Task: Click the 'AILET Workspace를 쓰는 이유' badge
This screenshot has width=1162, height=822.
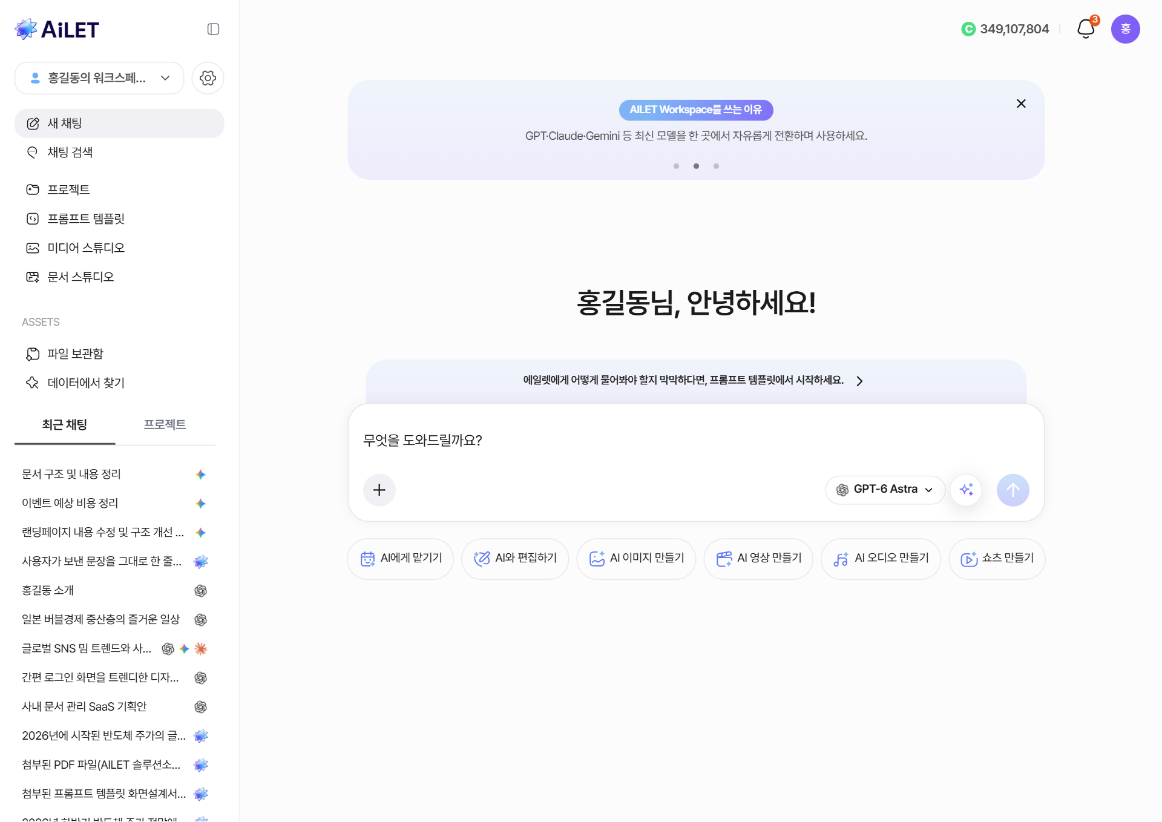Action: point(696,110)
